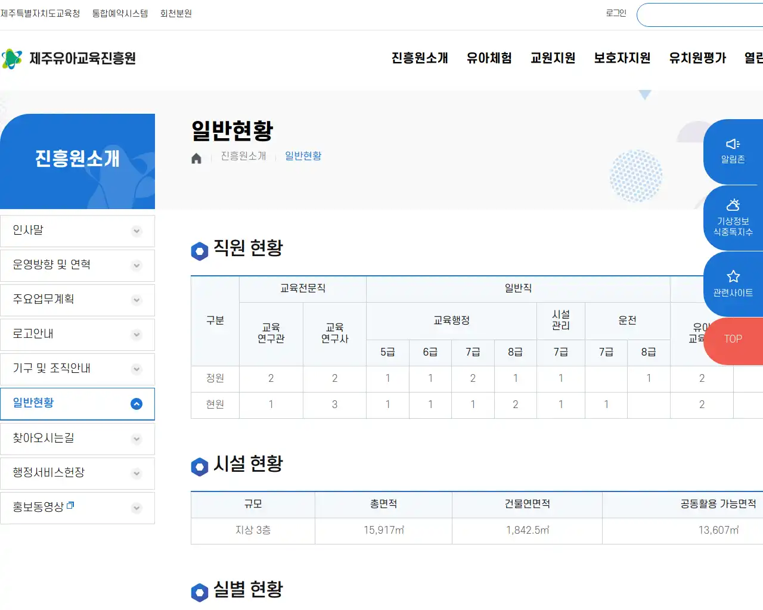This screenshot has height=610, width=763.
Task: Expand the 기구 및 조직안내 chevron
Action: point(137,369)
